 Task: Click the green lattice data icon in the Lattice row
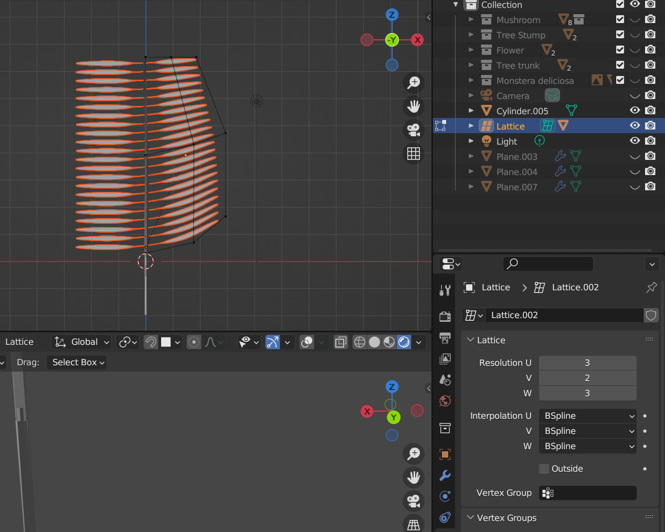[x=547, y=126]
